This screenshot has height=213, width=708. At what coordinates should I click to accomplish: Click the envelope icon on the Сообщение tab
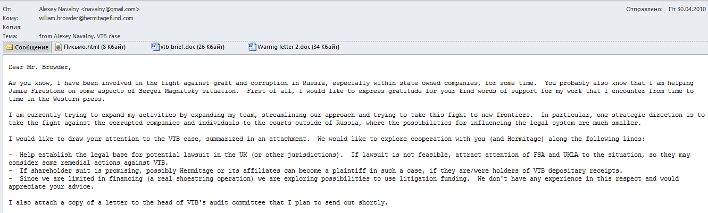[x=9, y=47]
